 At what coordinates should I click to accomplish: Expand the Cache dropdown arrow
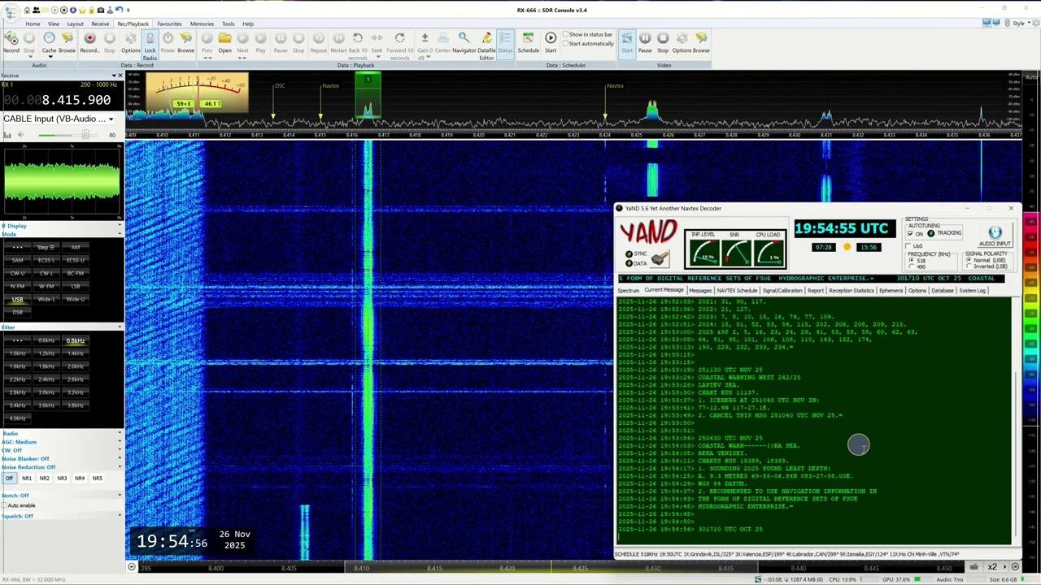click(49, 57)
